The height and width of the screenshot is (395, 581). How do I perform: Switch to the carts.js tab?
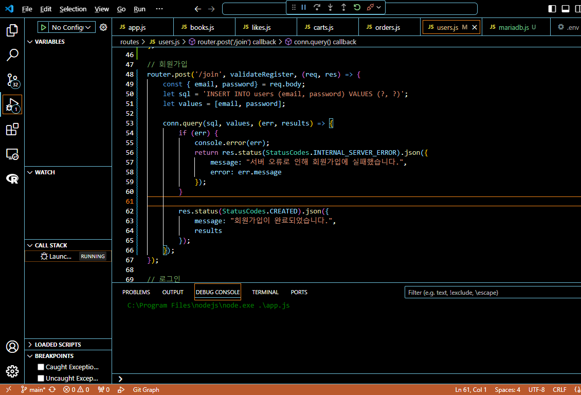pos(328,27)
